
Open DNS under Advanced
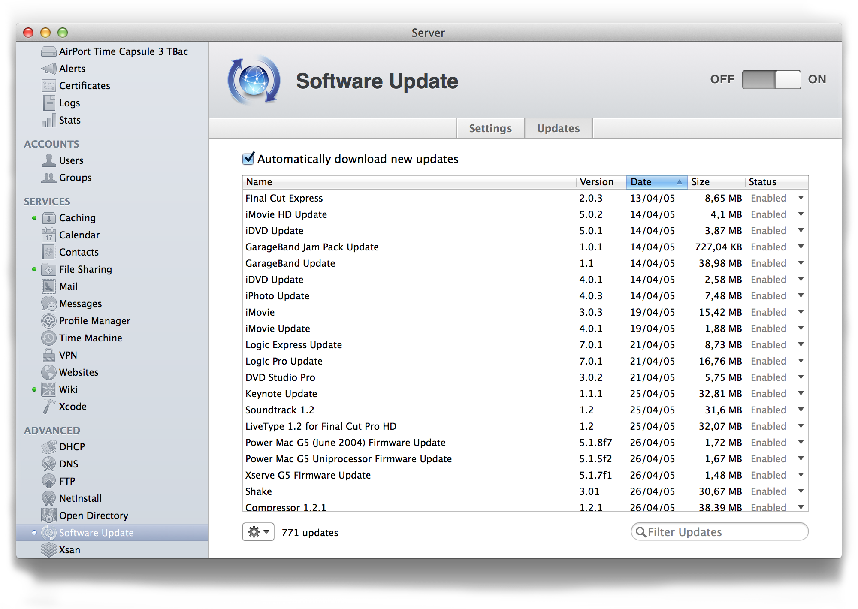click(60, 464)
